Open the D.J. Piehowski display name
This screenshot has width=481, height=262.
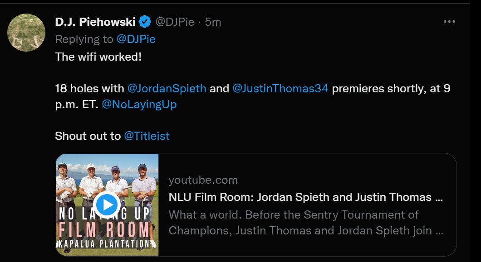tap(95, 21)
